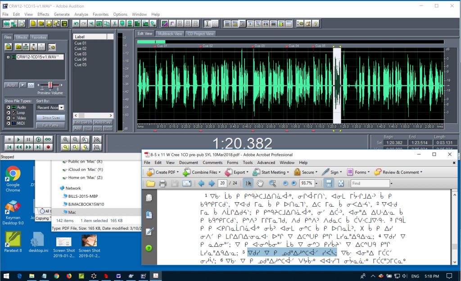Click the Cut scissors icon in toolbar
461x281 pixels.
(x=114, y=23)
